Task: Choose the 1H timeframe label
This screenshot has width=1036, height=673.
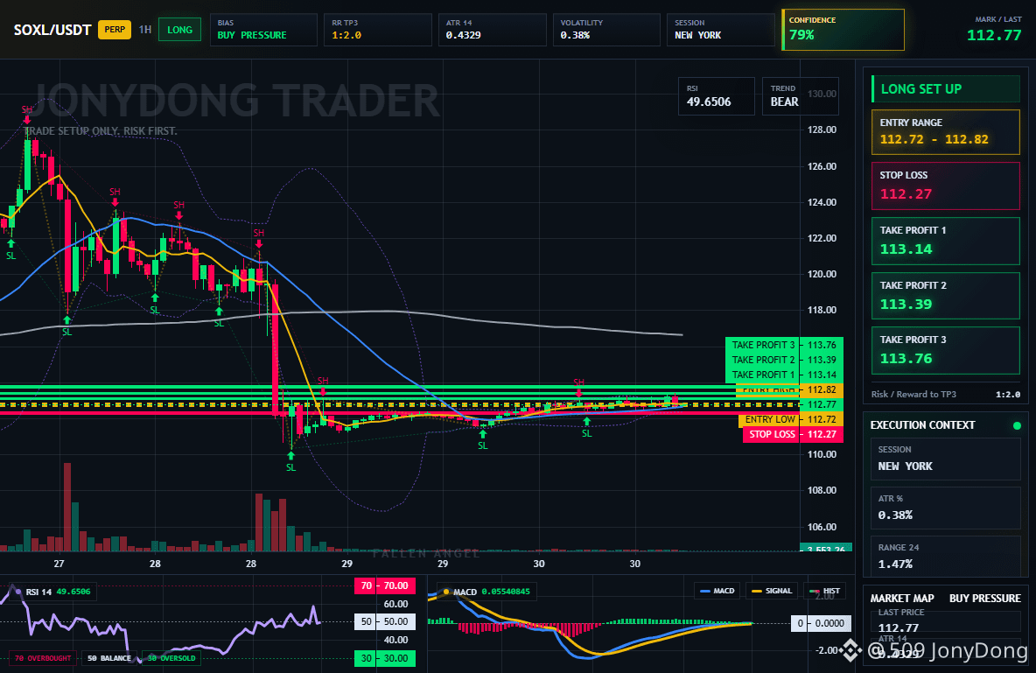Action: [x=145, y=30]
